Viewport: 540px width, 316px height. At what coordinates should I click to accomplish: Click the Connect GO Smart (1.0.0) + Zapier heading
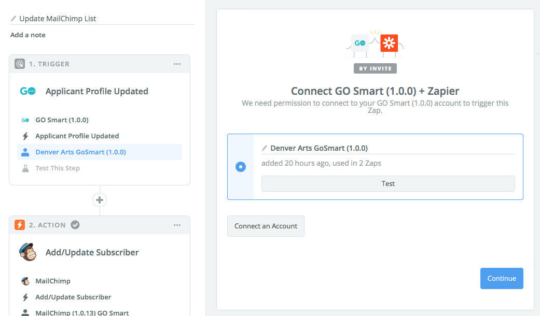coord(375,91)
